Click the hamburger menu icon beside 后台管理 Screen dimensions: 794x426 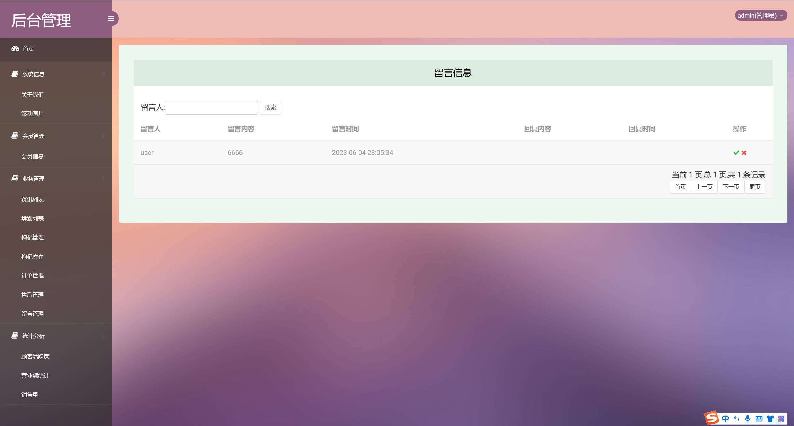tap(111, 19)
